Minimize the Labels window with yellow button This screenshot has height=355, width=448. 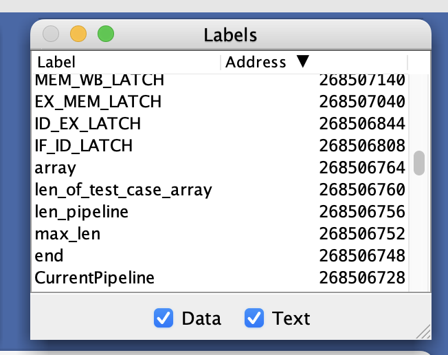pos(78,34)
